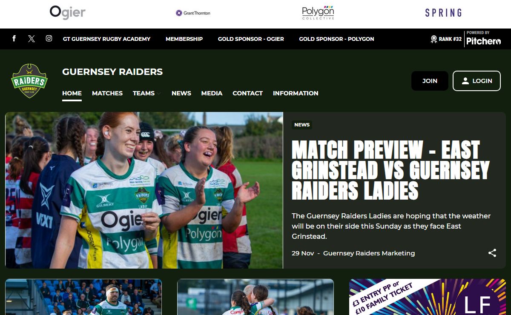The image size is (511, 315).
Task: Open Gold Sponsor - Ogier link
Action: (251, 39)
